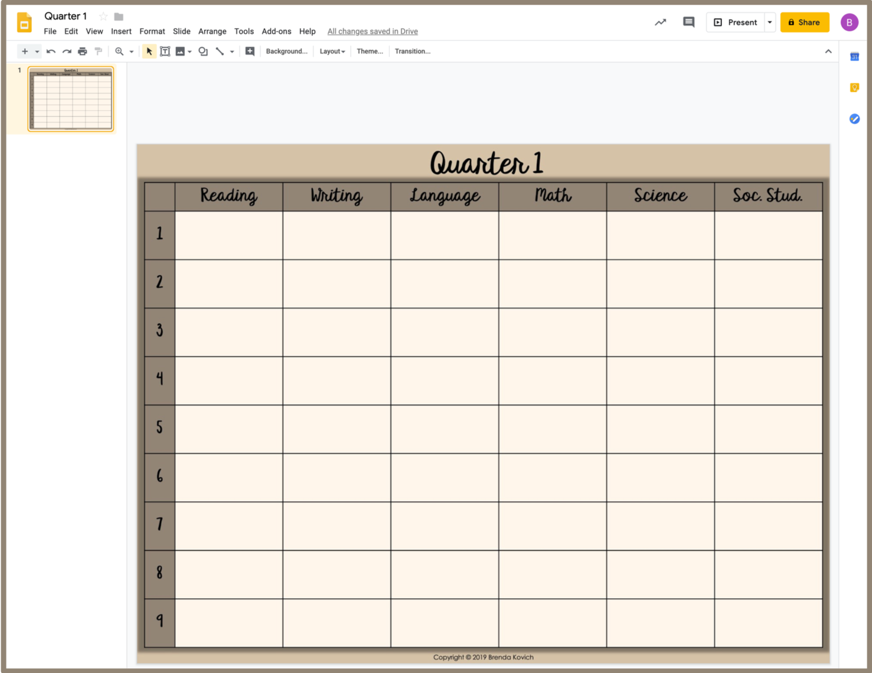Click the yellow Share button
Image resolution: width=872 pixels, height=673 pixels.
(x=804, y=22)
